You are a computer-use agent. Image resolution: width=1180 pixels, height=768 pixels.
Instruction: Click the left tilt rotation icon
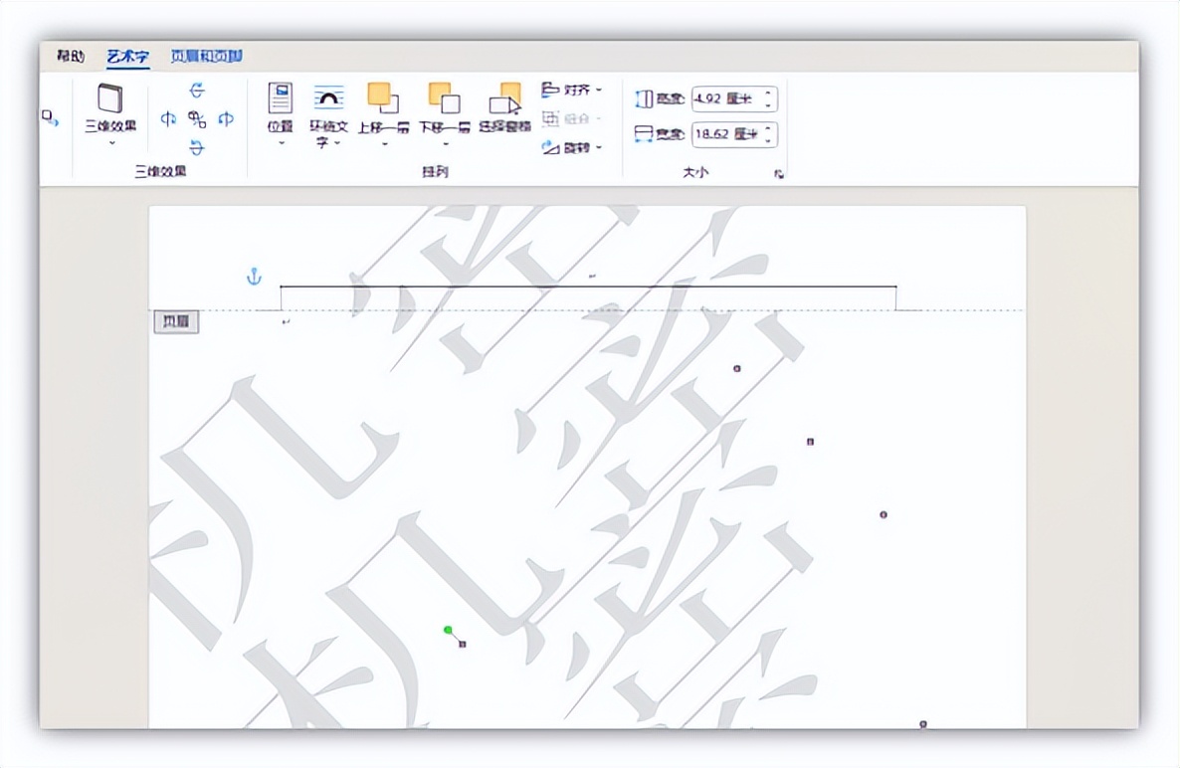point(168,119)
